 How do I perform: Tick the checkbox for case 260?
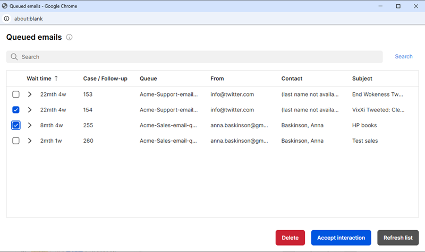(16, 141)
